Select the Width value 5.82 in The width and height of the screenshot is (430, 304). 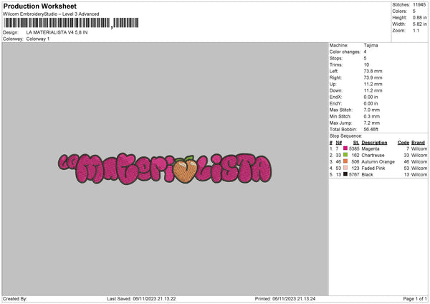[419, 24]
